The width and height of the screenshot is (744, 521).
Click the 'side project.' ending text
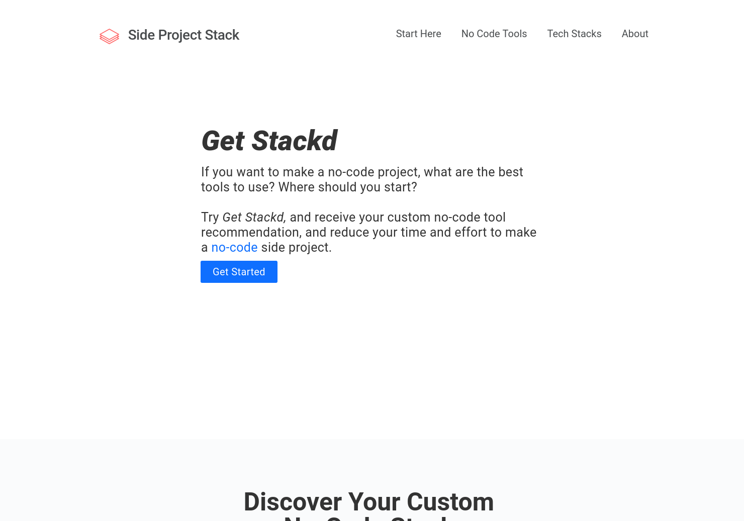click(296, 247)
